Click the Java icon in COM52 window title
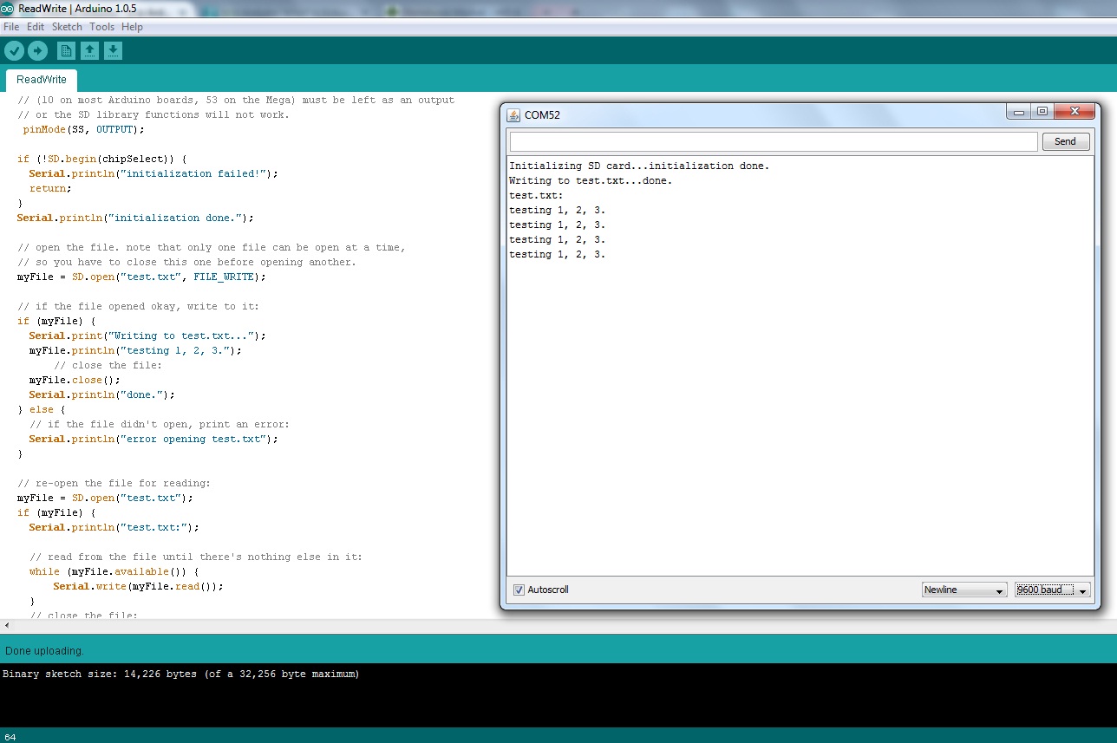 [513, 114]
